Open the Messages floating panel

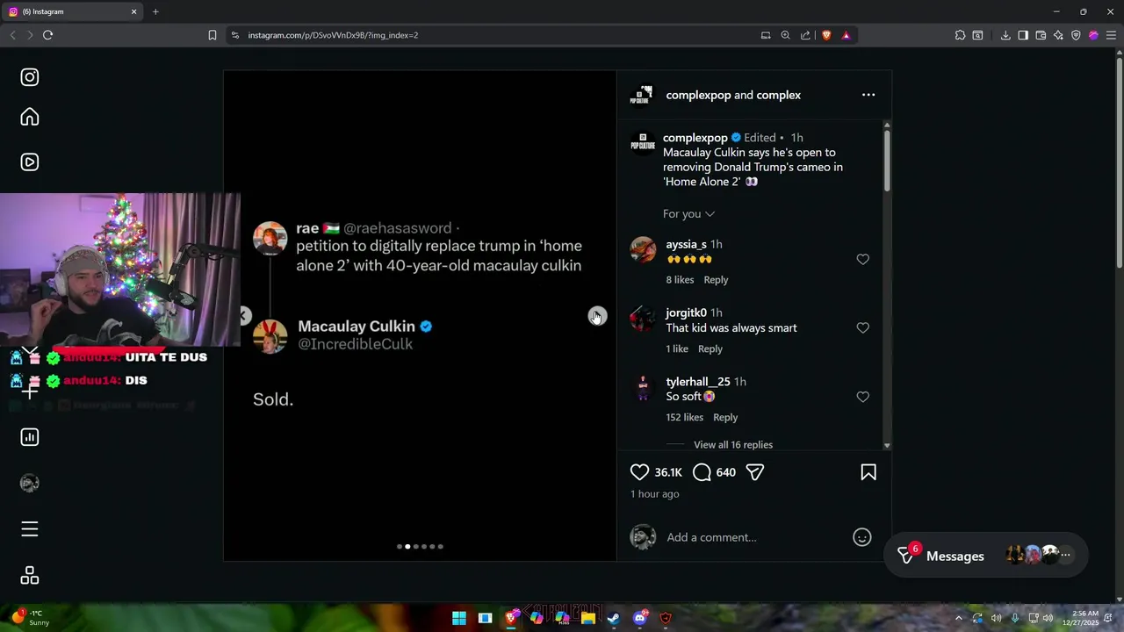pyautogui.click(x=985, y=556)
